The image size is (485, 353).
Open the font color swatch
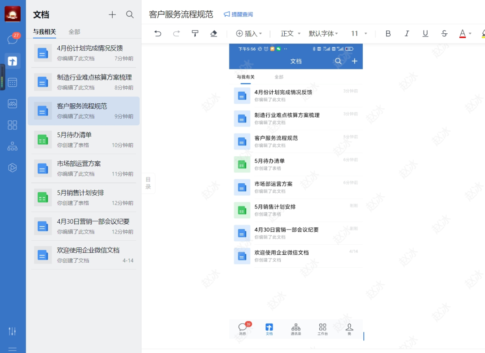(x=463, y=33)
